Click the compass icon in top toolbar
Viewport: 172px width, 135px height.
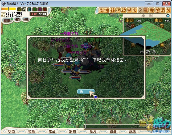(x=140, y=10)
